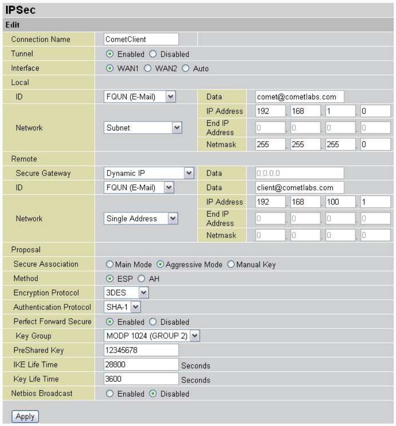Set Interface to Auto
396x426 pixels.
pyautogui.click(x=186, y=68)
